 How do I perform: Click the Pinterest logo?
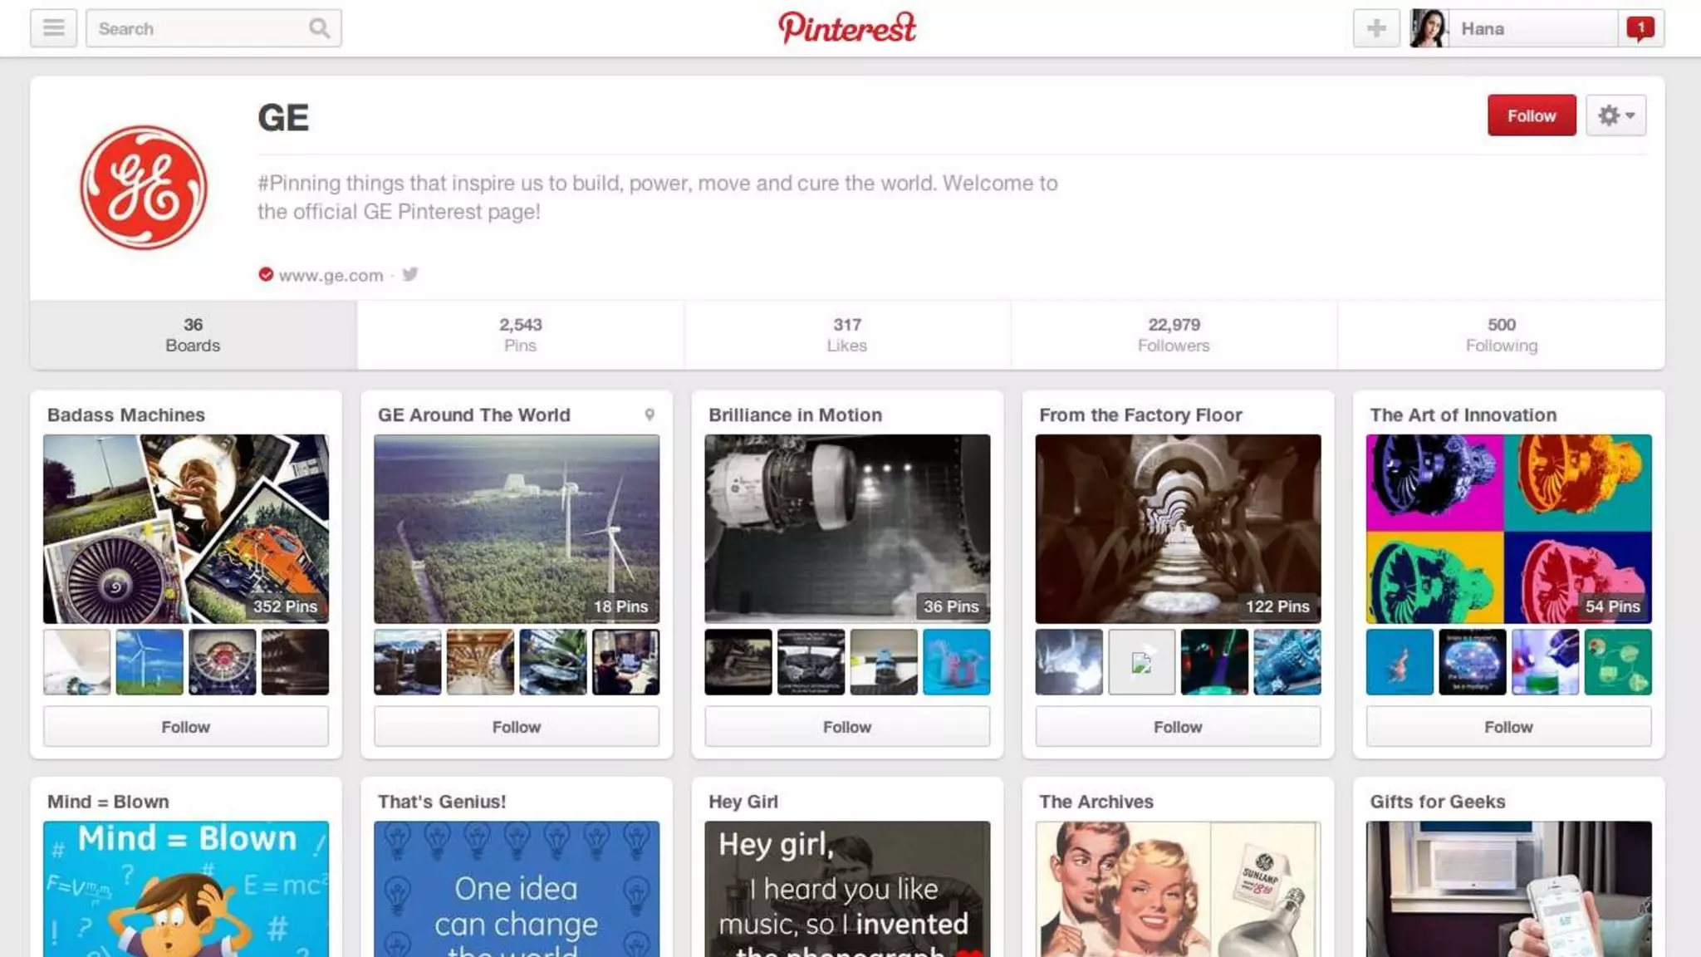click(x=847, y=27)
